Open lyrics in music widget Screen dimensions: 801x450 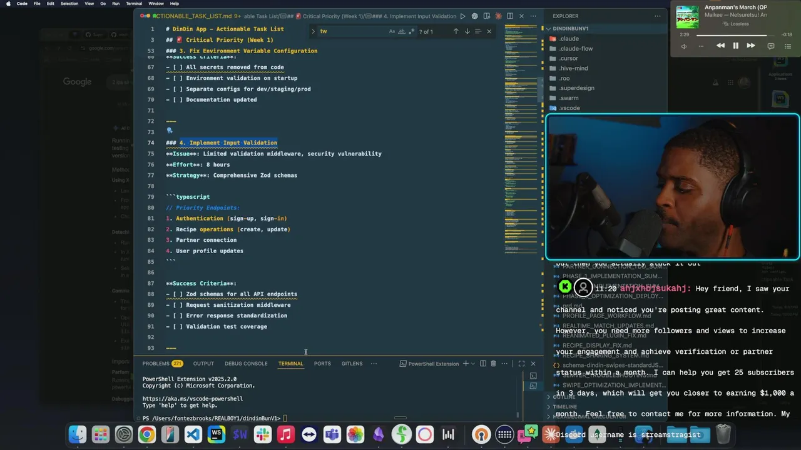click(771, 46)
